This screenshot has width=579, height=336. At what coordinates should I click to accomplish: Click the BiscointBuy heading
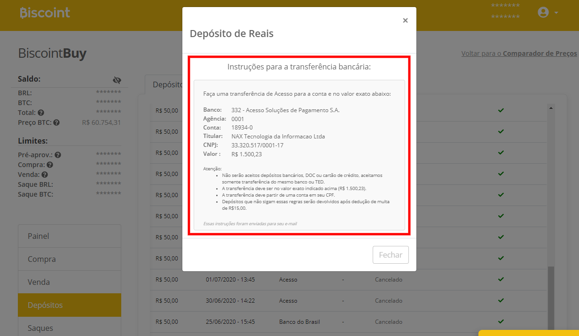click(x=52, y=53)
